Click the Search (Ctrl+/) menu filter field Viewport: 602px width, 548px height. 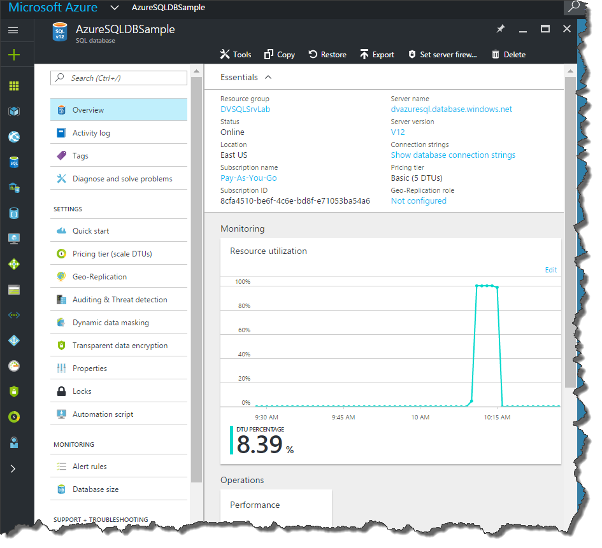(x=118, y=78)
